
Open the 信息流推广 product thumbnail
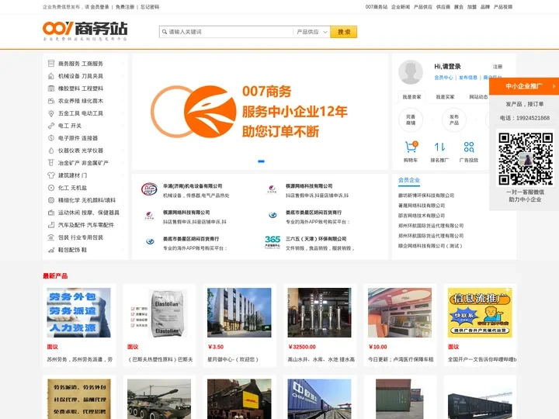tap(480, 313)
